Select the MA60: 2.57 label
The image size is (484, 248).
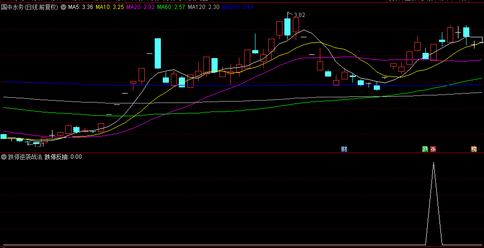point(171,7)
